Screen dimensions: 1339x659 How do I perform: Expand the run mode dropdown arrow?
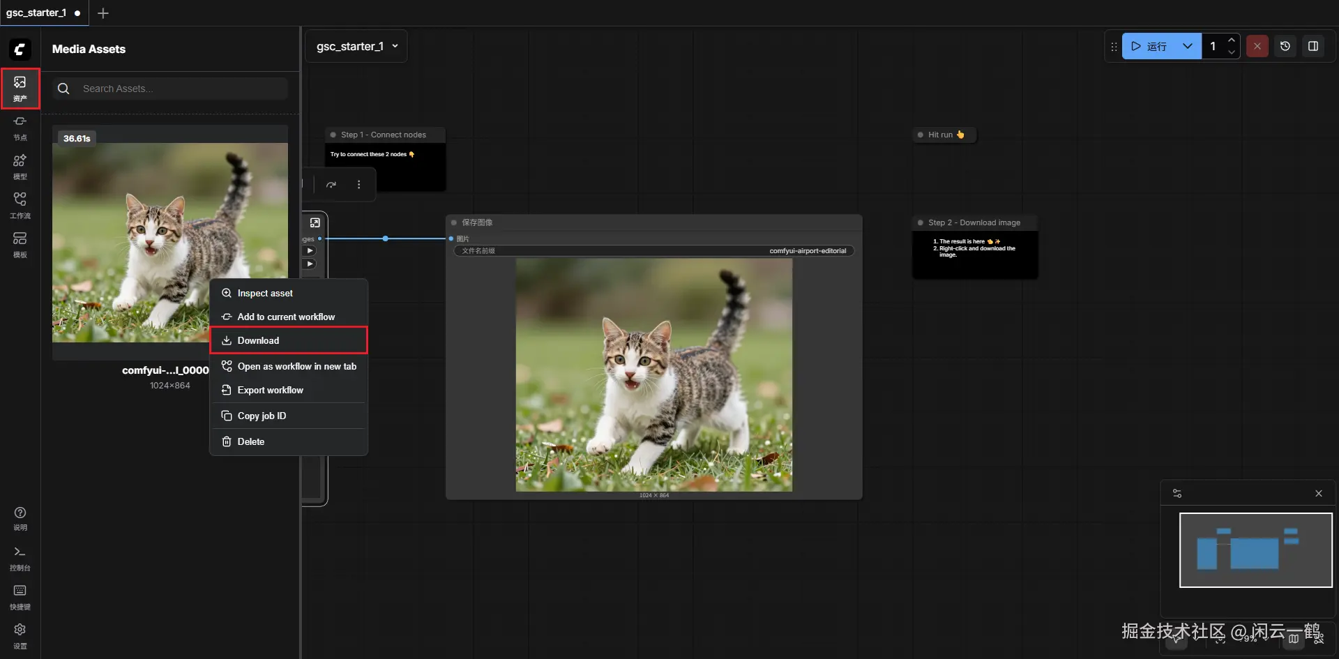(1187, 46)
